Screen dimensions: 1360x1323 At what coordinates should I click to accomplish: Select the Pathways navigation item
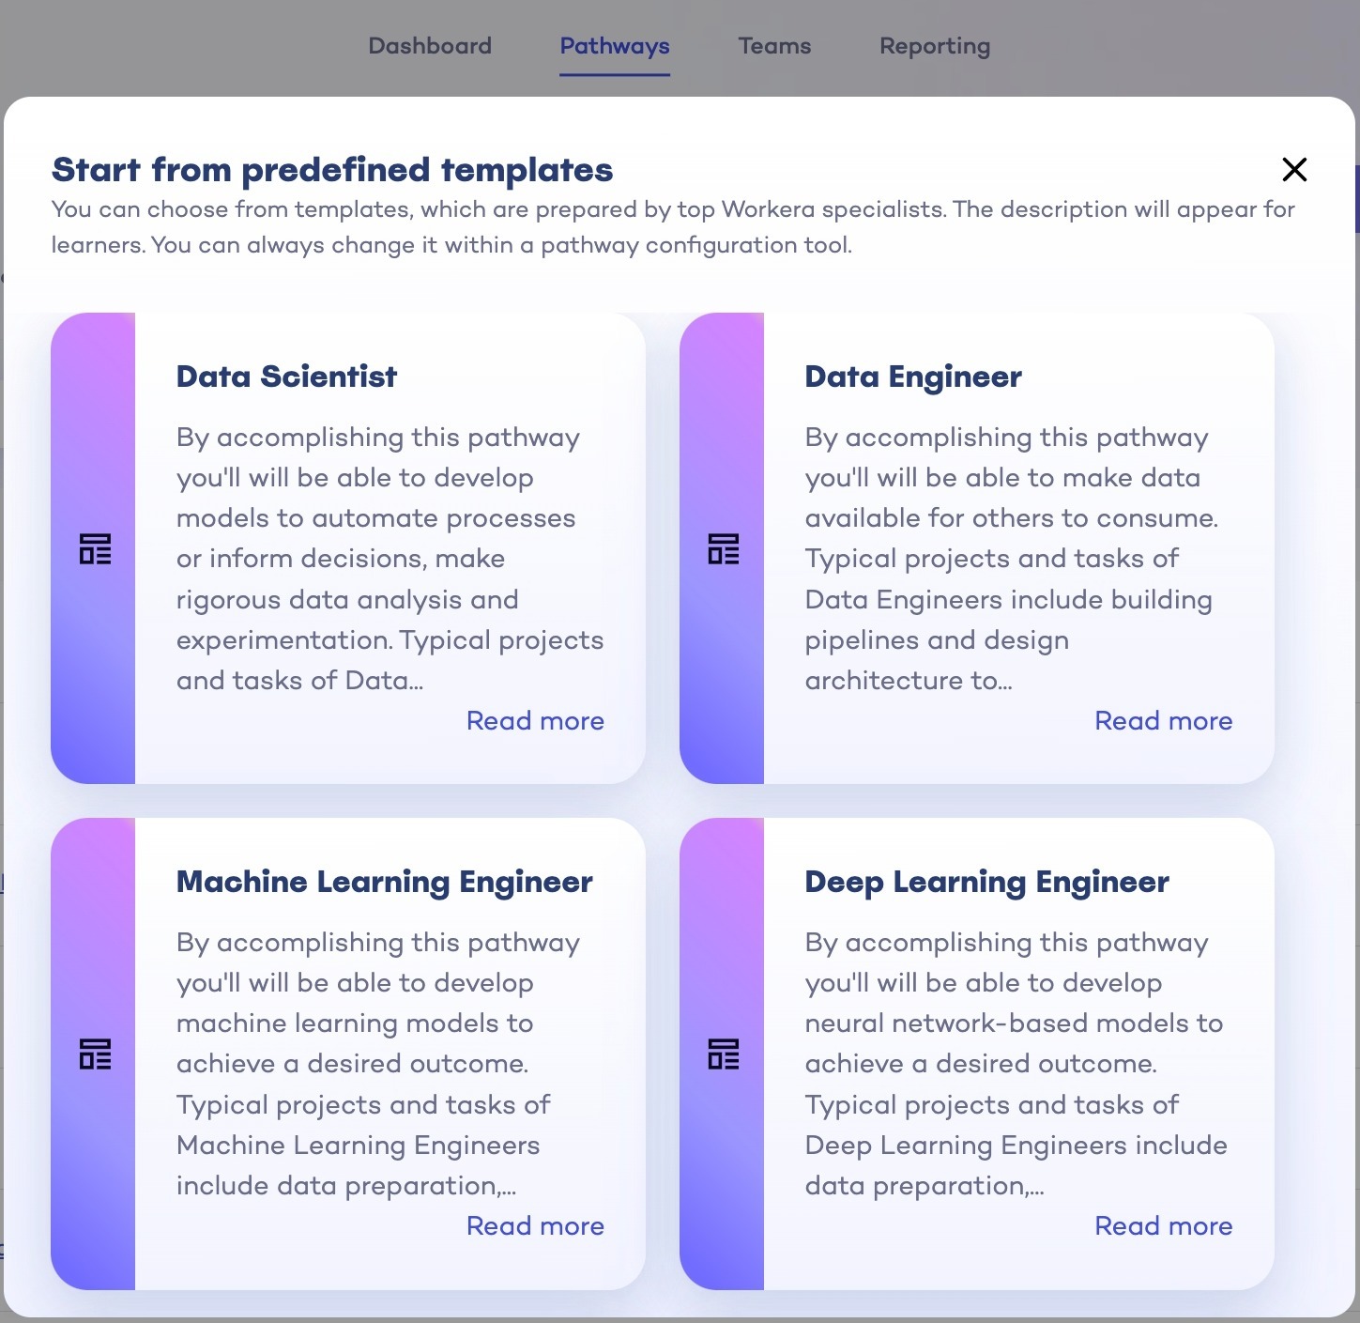click(x=614, y=45)
